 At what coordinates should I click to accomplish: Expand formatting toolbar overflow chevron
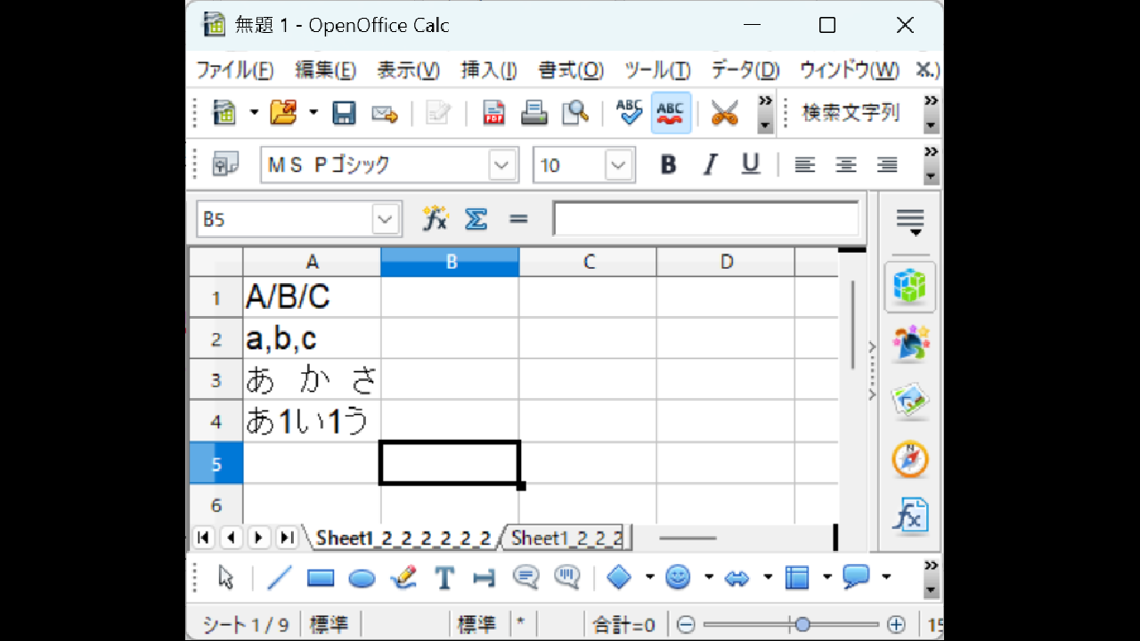[x=931, y=165]
